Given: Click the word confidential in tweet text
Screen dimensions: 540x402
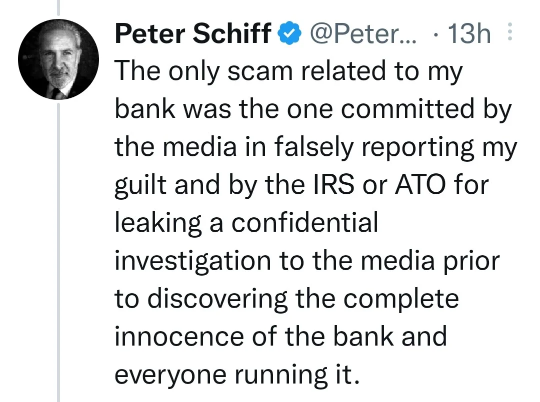Looking at the screenshot, I should [304, 222].
